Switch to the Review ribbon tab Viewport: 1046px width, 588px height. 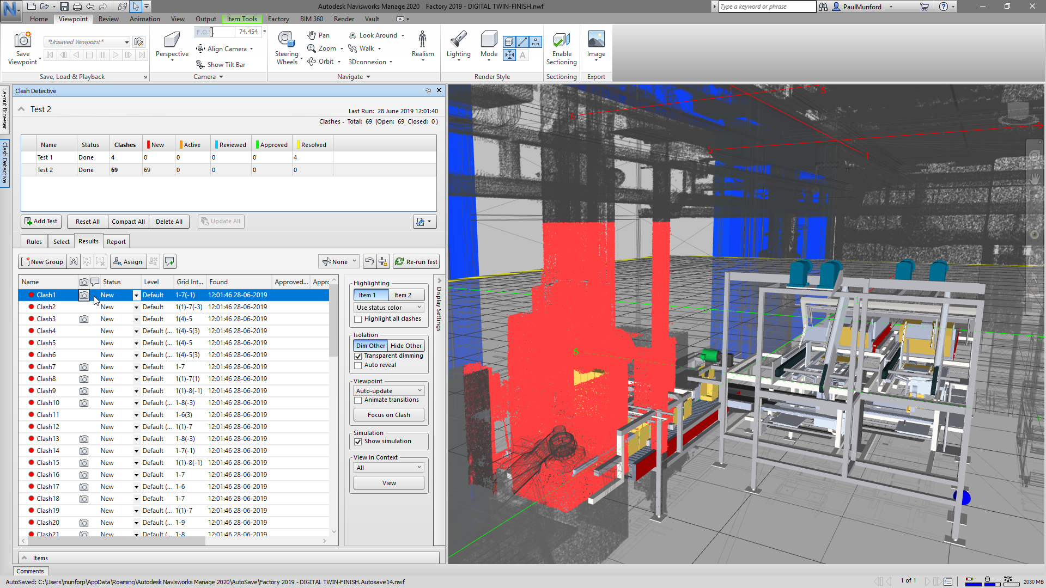[108, 19]
